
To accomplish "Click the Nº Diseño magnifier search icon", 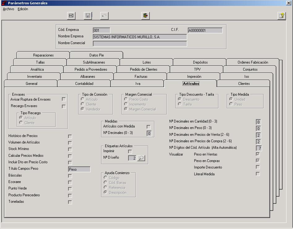I will [141, 158].
